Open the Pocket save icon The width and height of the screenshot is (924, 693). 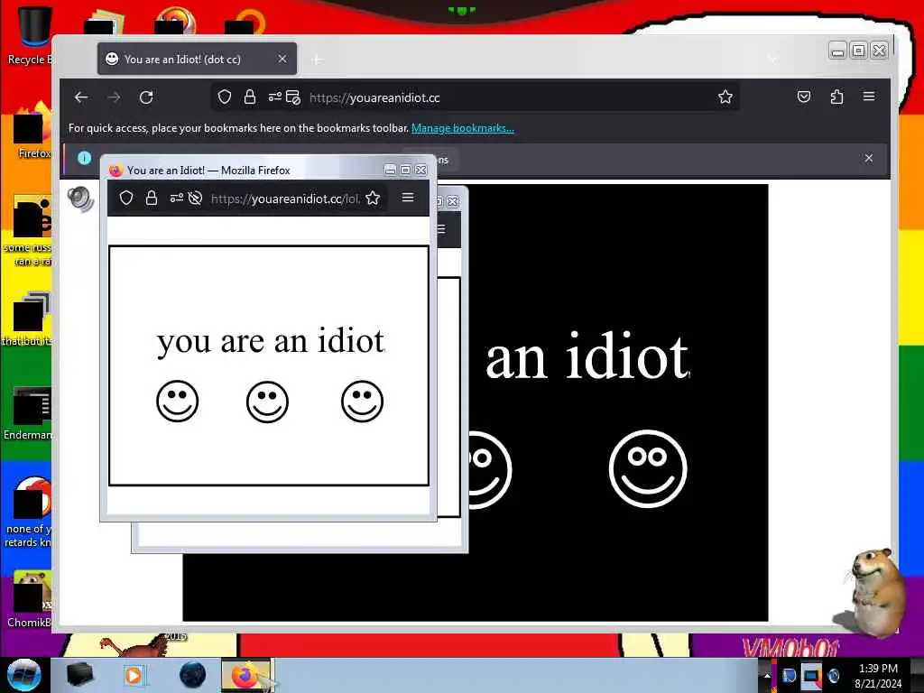point(804,97)
